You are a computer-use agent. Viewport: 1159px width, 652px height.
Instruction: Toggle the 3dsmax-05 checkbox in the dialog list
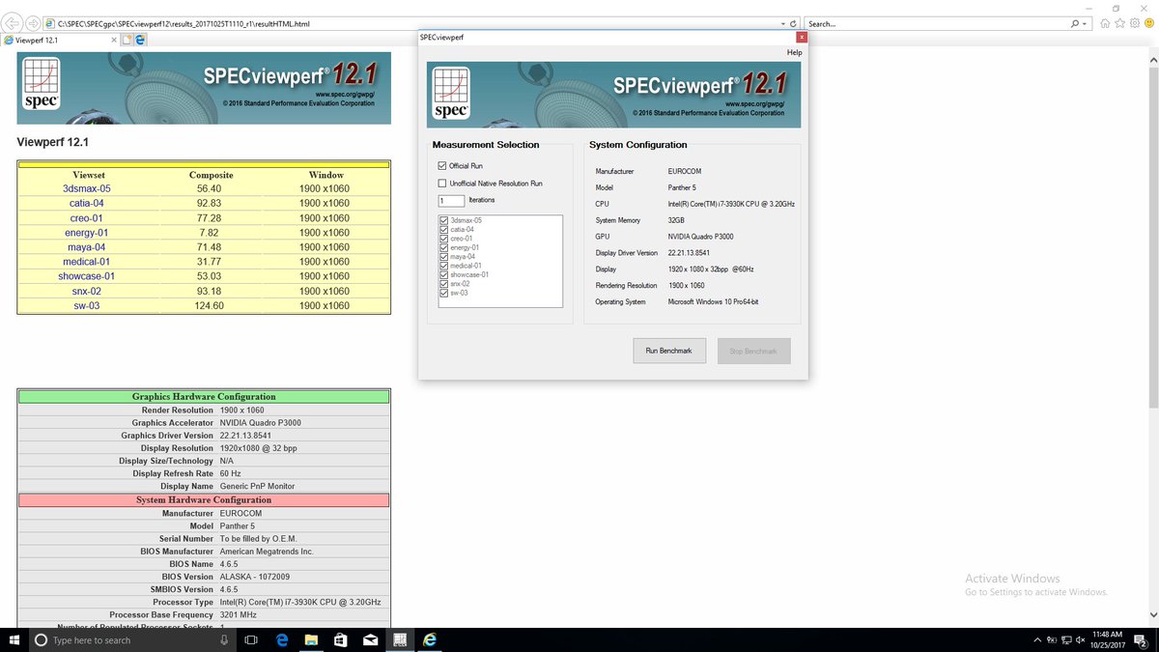[x=444, y=220]
